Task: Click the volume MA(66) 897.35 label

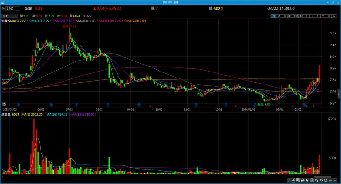Action: (x=57, y=115)
